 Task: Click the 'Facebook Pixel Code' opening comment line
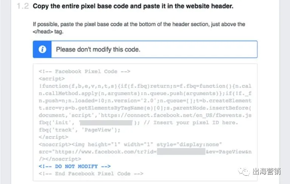click(85, 71)
